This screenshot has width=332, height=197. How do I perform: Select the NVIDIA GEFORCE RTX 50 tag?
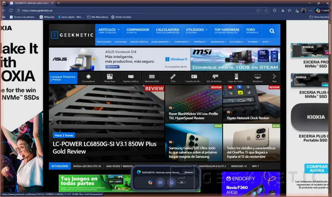[x=87, y=166]
